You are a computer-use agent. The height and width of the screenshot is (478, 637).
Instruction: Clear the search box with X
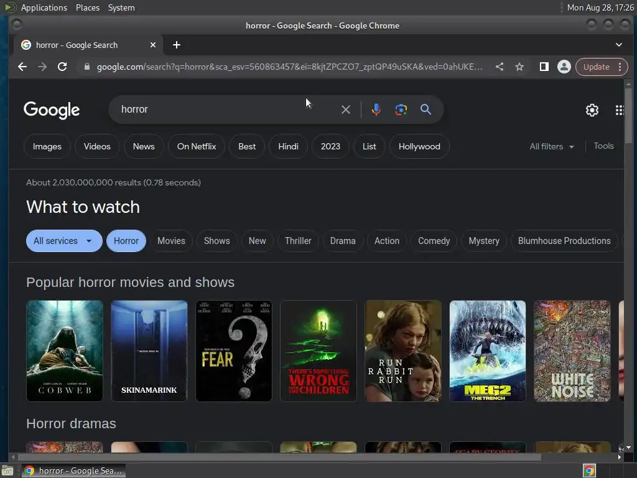346,110
